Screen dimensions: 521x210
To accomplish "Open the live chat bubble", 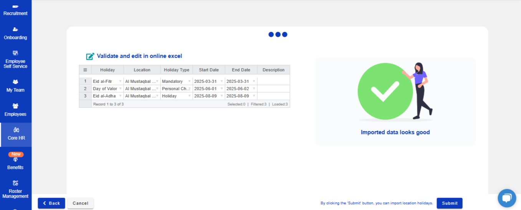I will tap(507, 198).
